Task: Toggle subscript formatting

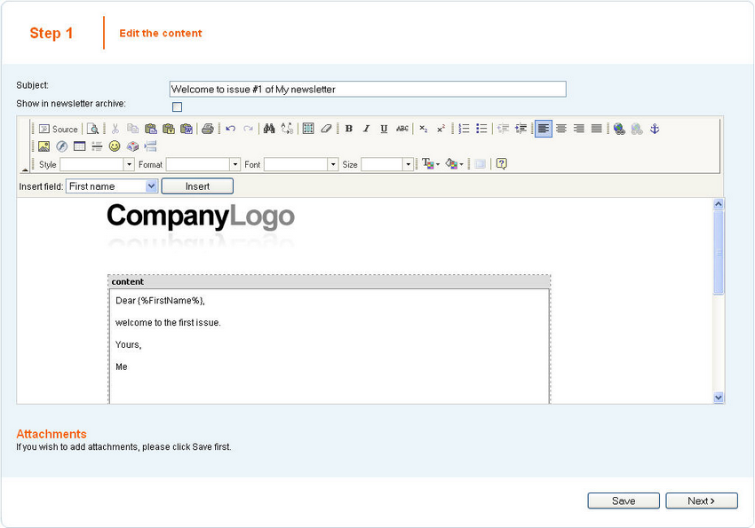Action: click(x=423, y=129)
